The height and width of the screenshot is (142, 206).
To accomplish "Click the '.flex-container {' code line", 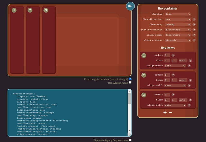I will pos(23,94).
